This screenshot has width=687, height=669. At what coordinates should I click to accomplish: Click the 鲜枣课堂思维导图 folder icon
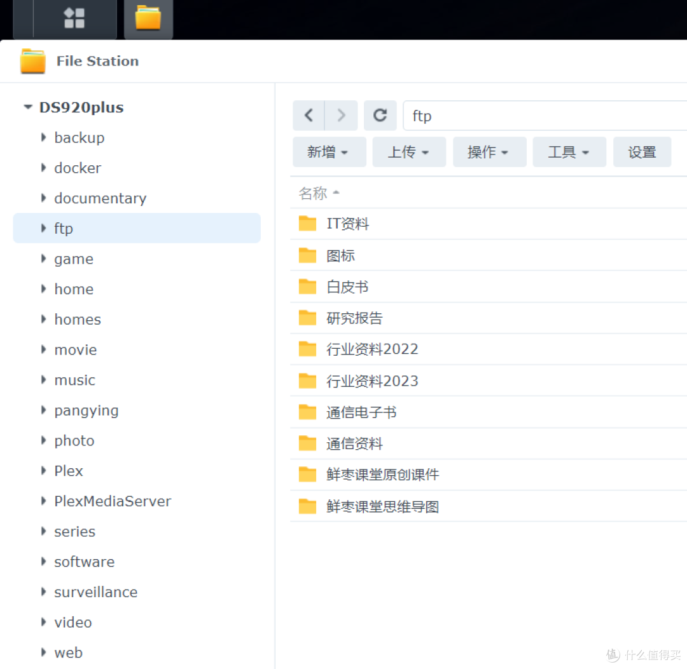pyautogui.click(x=308, y=506)
